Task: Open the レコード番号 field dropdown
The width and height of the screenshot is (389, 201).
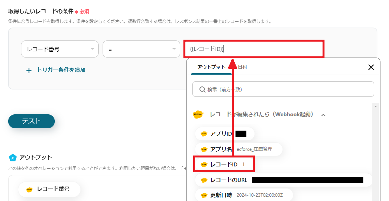Action: coord(60,49)
